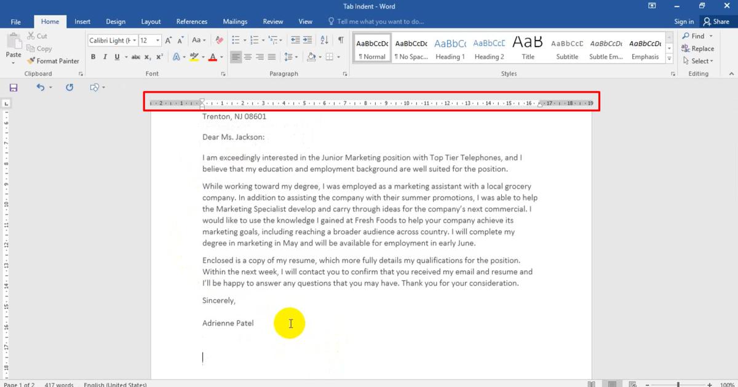Clear all formatting with eraser icon
Screen dimensions: 738x387
tap(219, 40)
